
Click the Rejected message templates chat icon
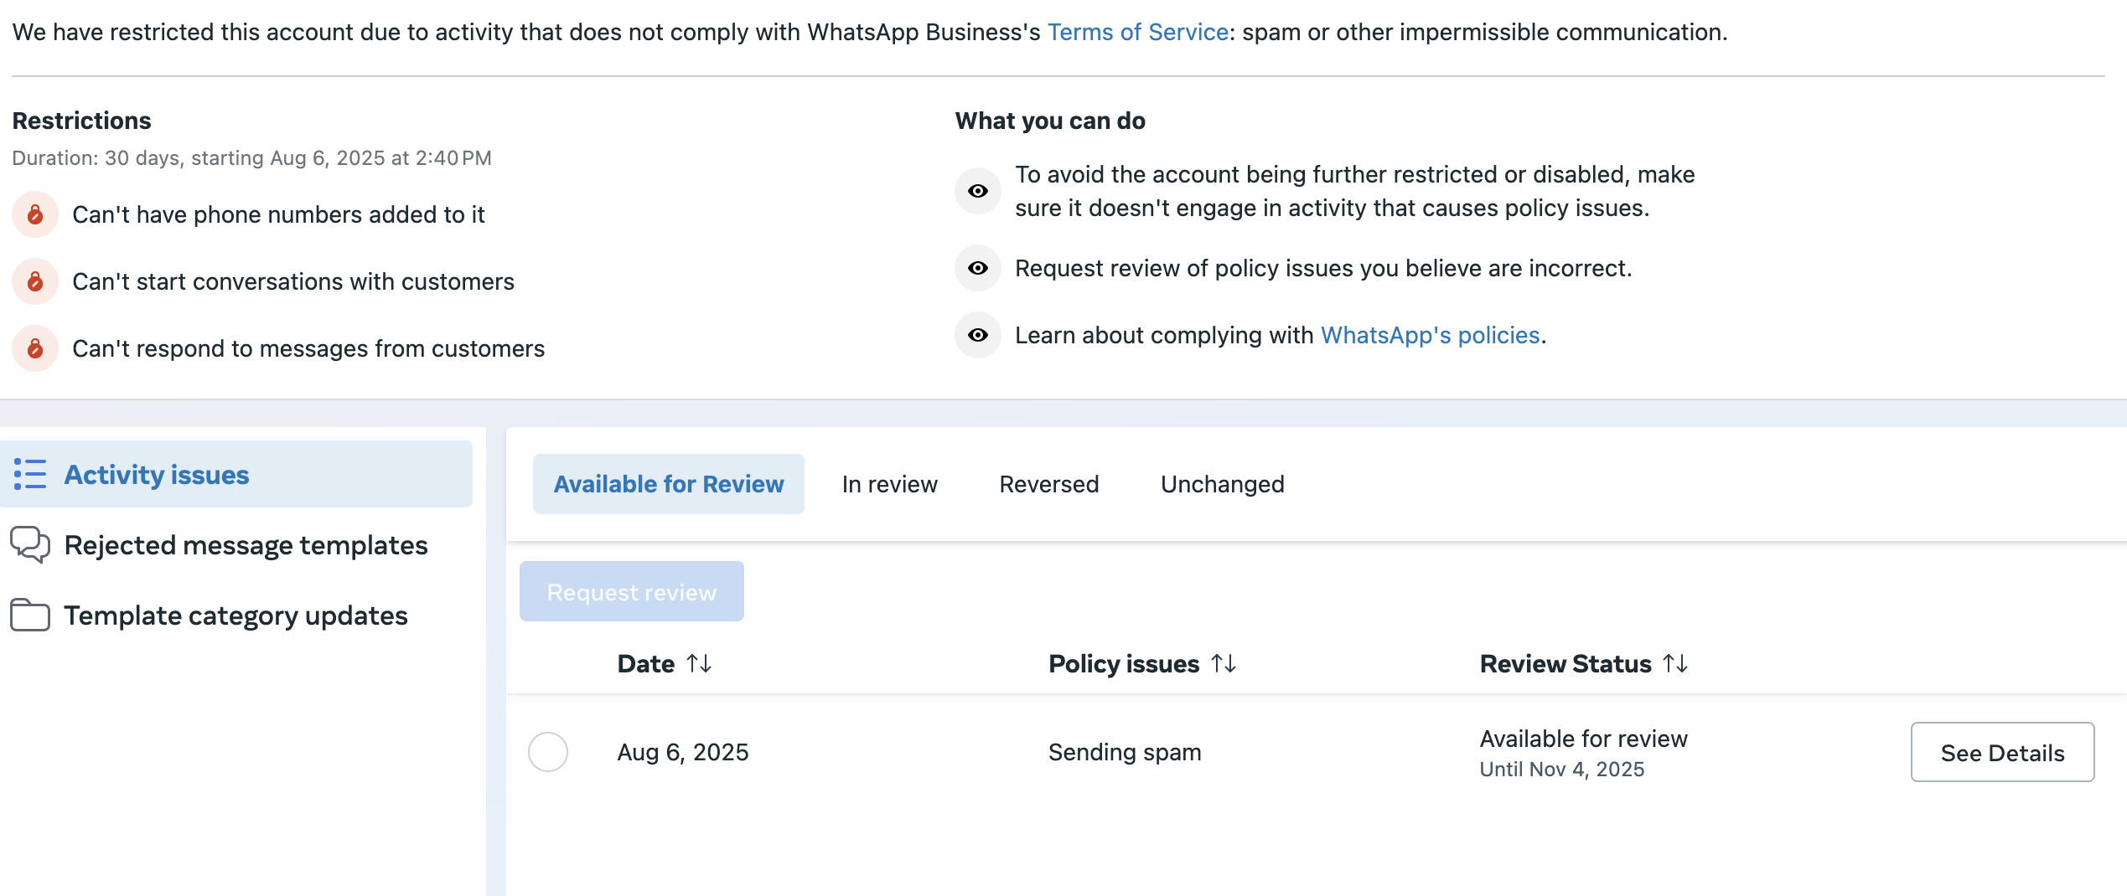point(30,544)
